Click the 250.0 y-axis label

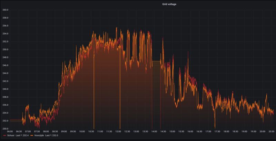click(x=6, y=50)
